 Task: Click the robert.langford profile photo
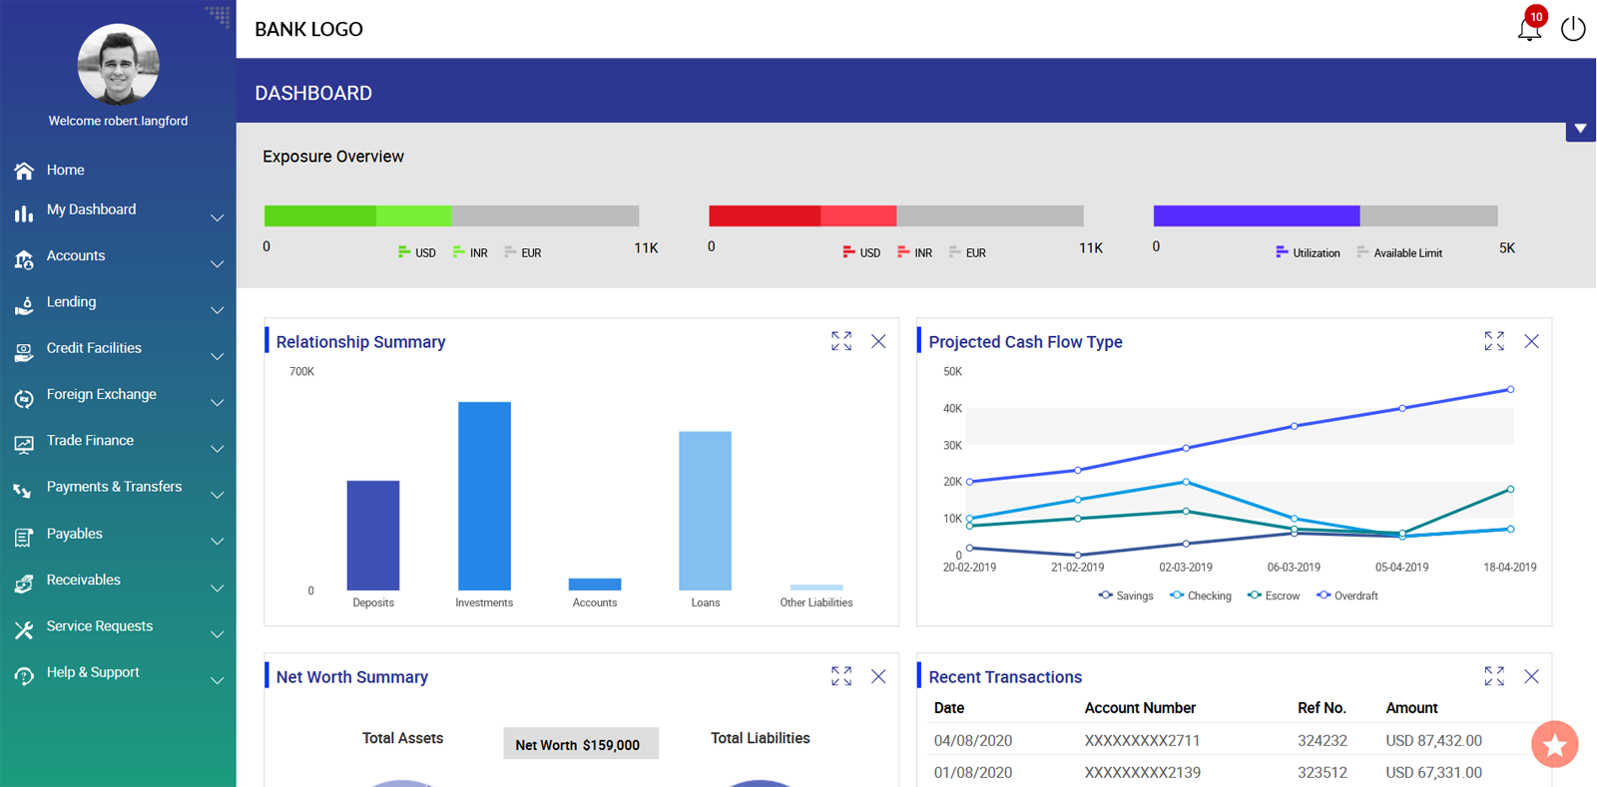coord(118,65)
